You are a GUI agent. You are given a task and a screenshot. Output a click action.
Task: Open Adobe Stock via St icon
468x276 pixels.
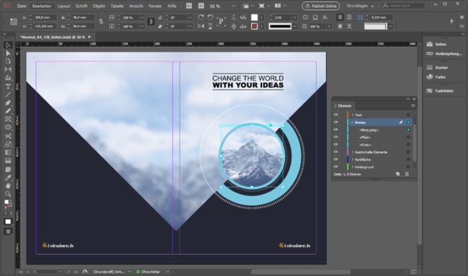point(201,6)
